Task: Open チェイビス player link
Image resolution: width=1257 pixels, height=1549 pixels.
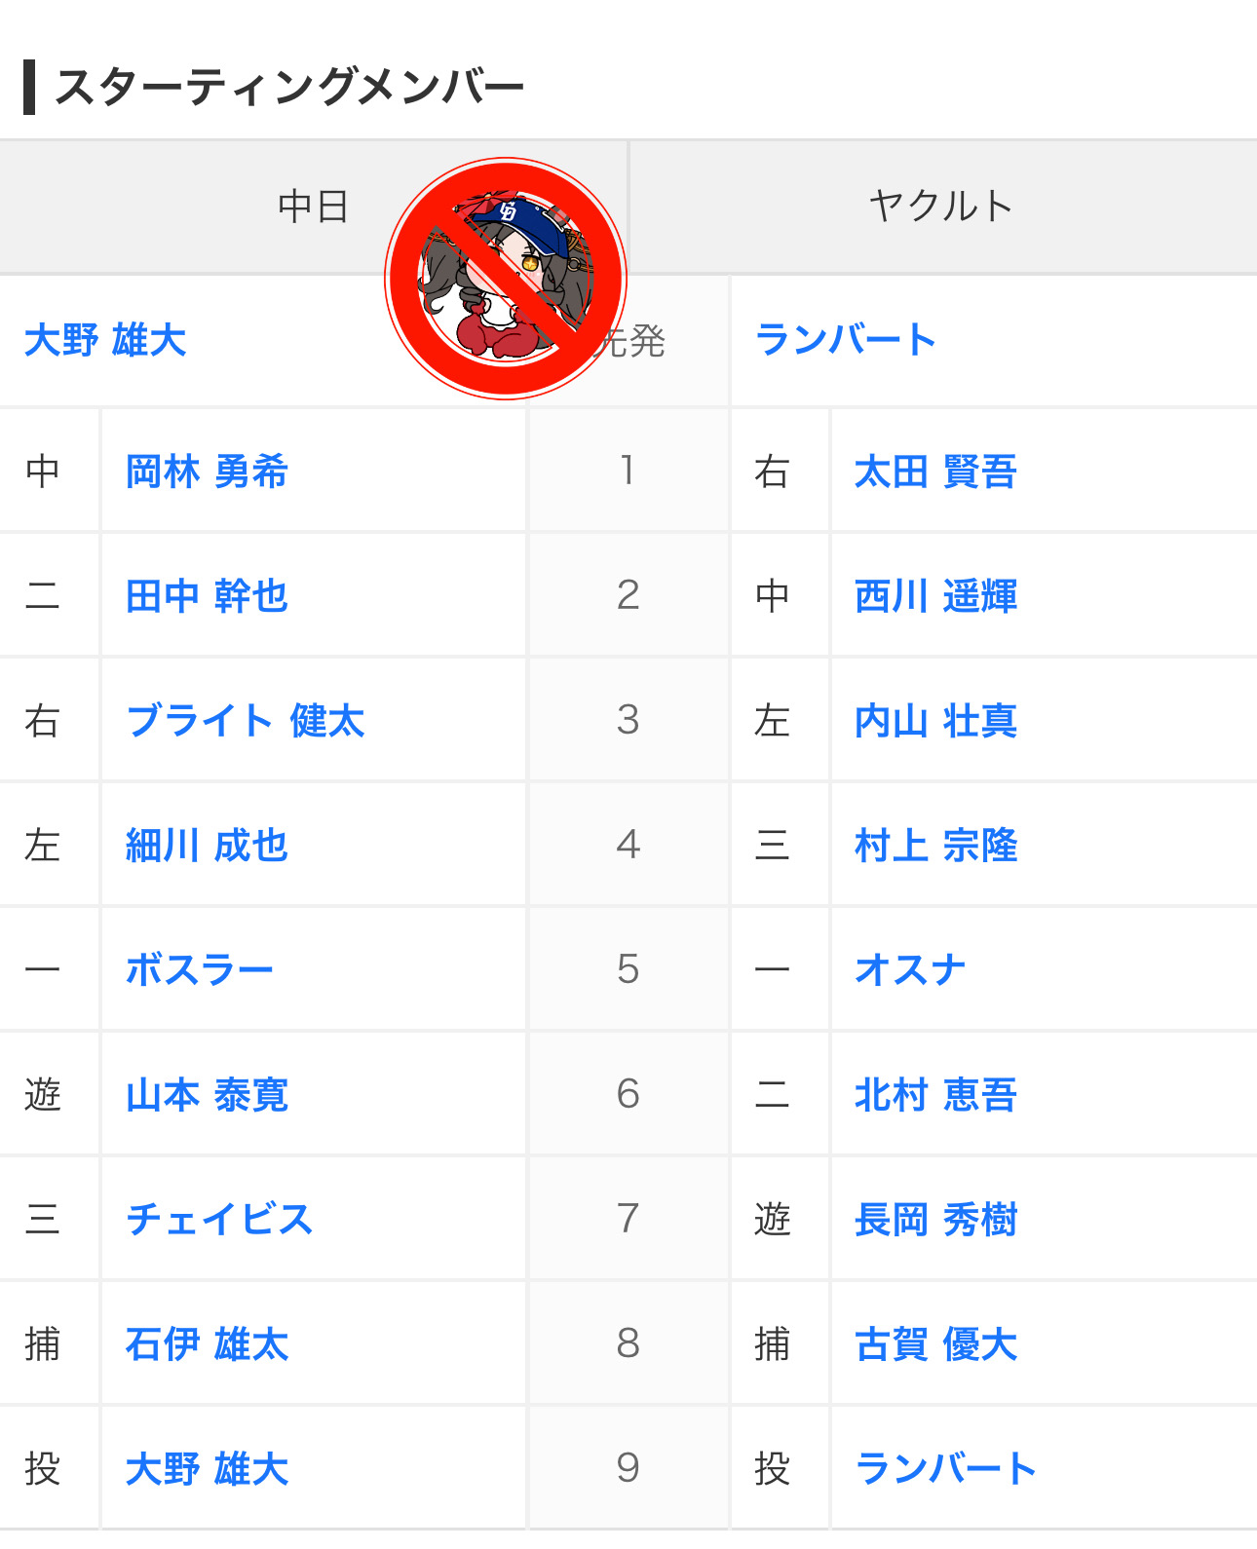Action: pyautogui.click(x=219, y=1220)
